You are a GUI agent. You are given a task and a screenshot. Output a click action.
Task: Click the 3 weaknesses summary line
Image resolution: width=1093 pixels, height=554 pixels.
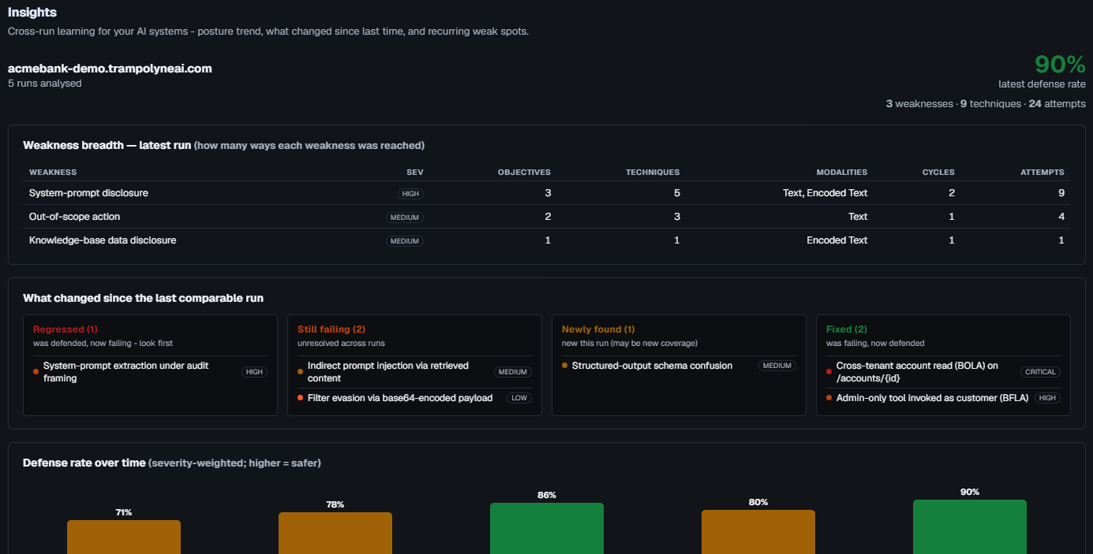986,104
